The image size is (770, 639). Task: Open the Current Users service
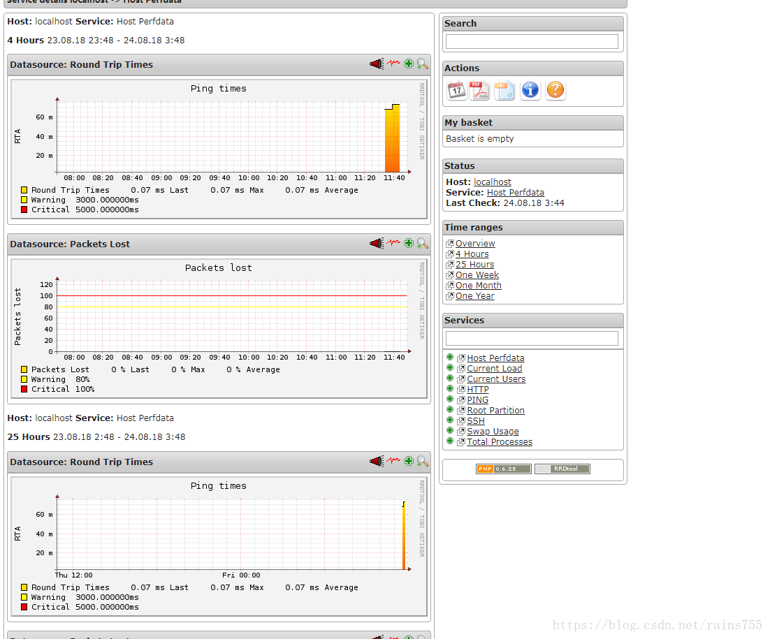(x=496, y=379)
